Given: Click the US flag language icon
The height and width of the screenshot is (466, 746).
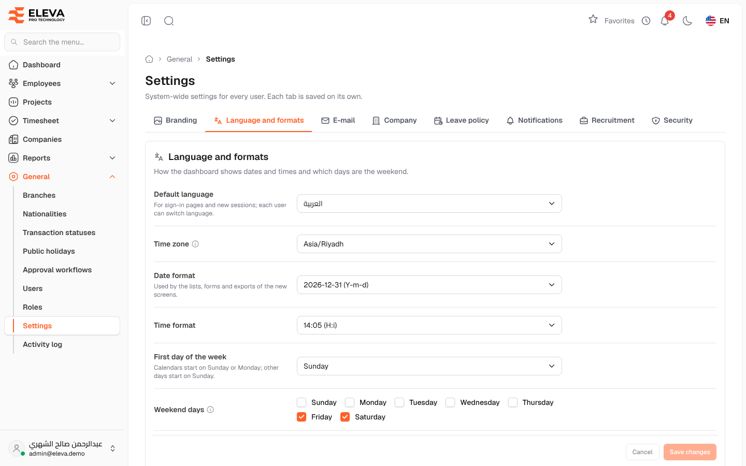Looking at the screenshot, I should pyautogui.click(x=711, y=21).
